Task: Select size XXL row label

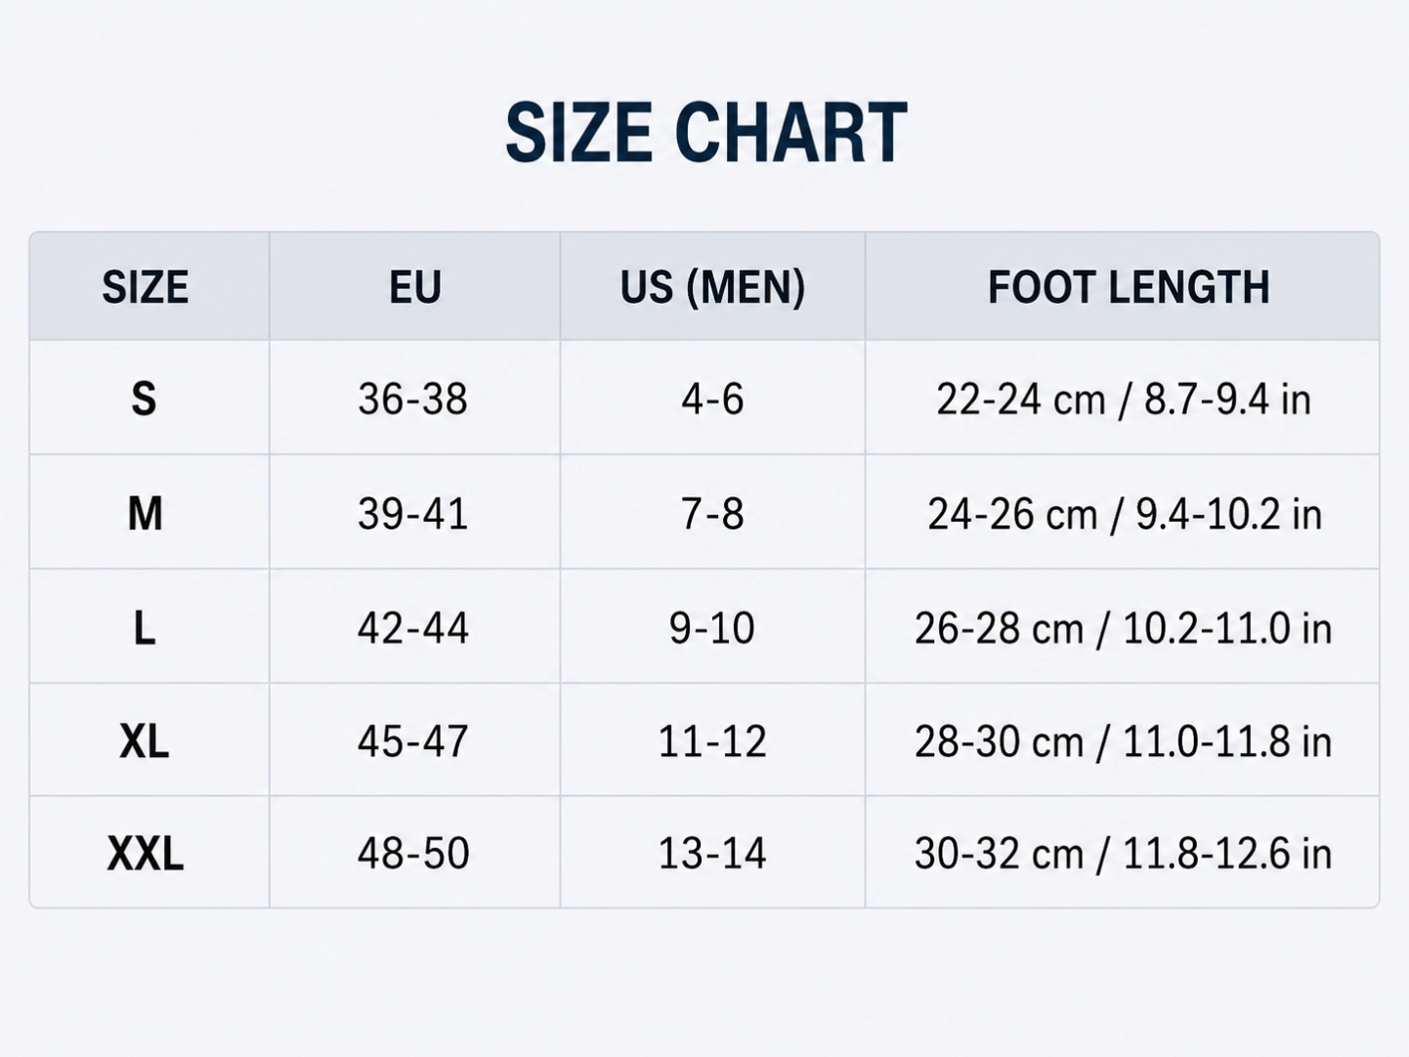Action: point(145,853)
